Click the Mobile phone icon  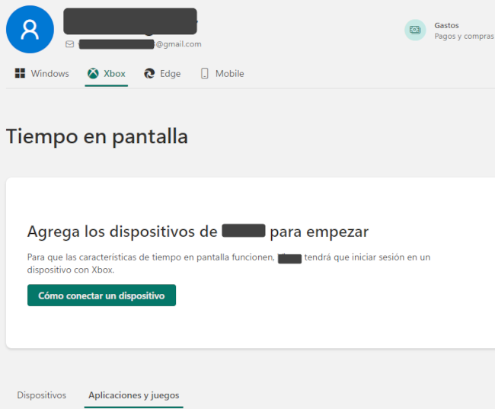click(204, 74)
